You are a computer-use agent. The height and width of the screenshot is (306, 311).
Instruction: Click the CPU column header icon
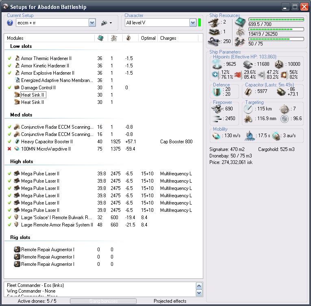(x=100, y=38)
